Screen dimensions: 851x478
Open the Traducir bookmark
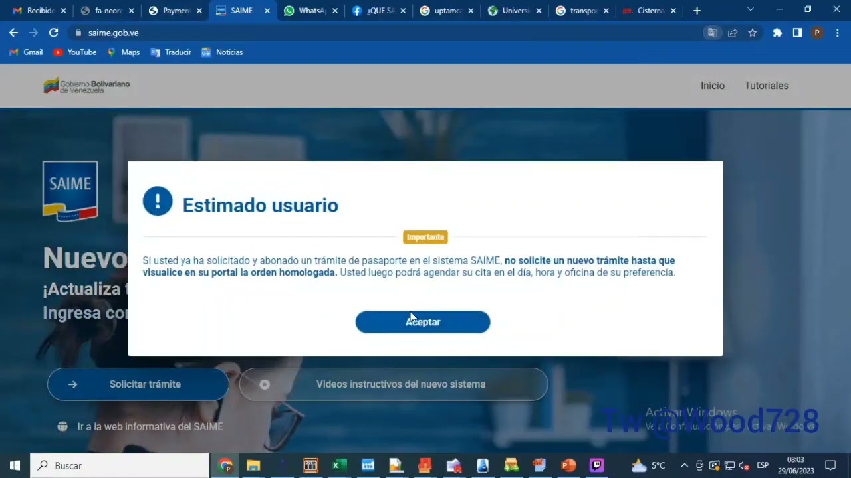[171, 52]
